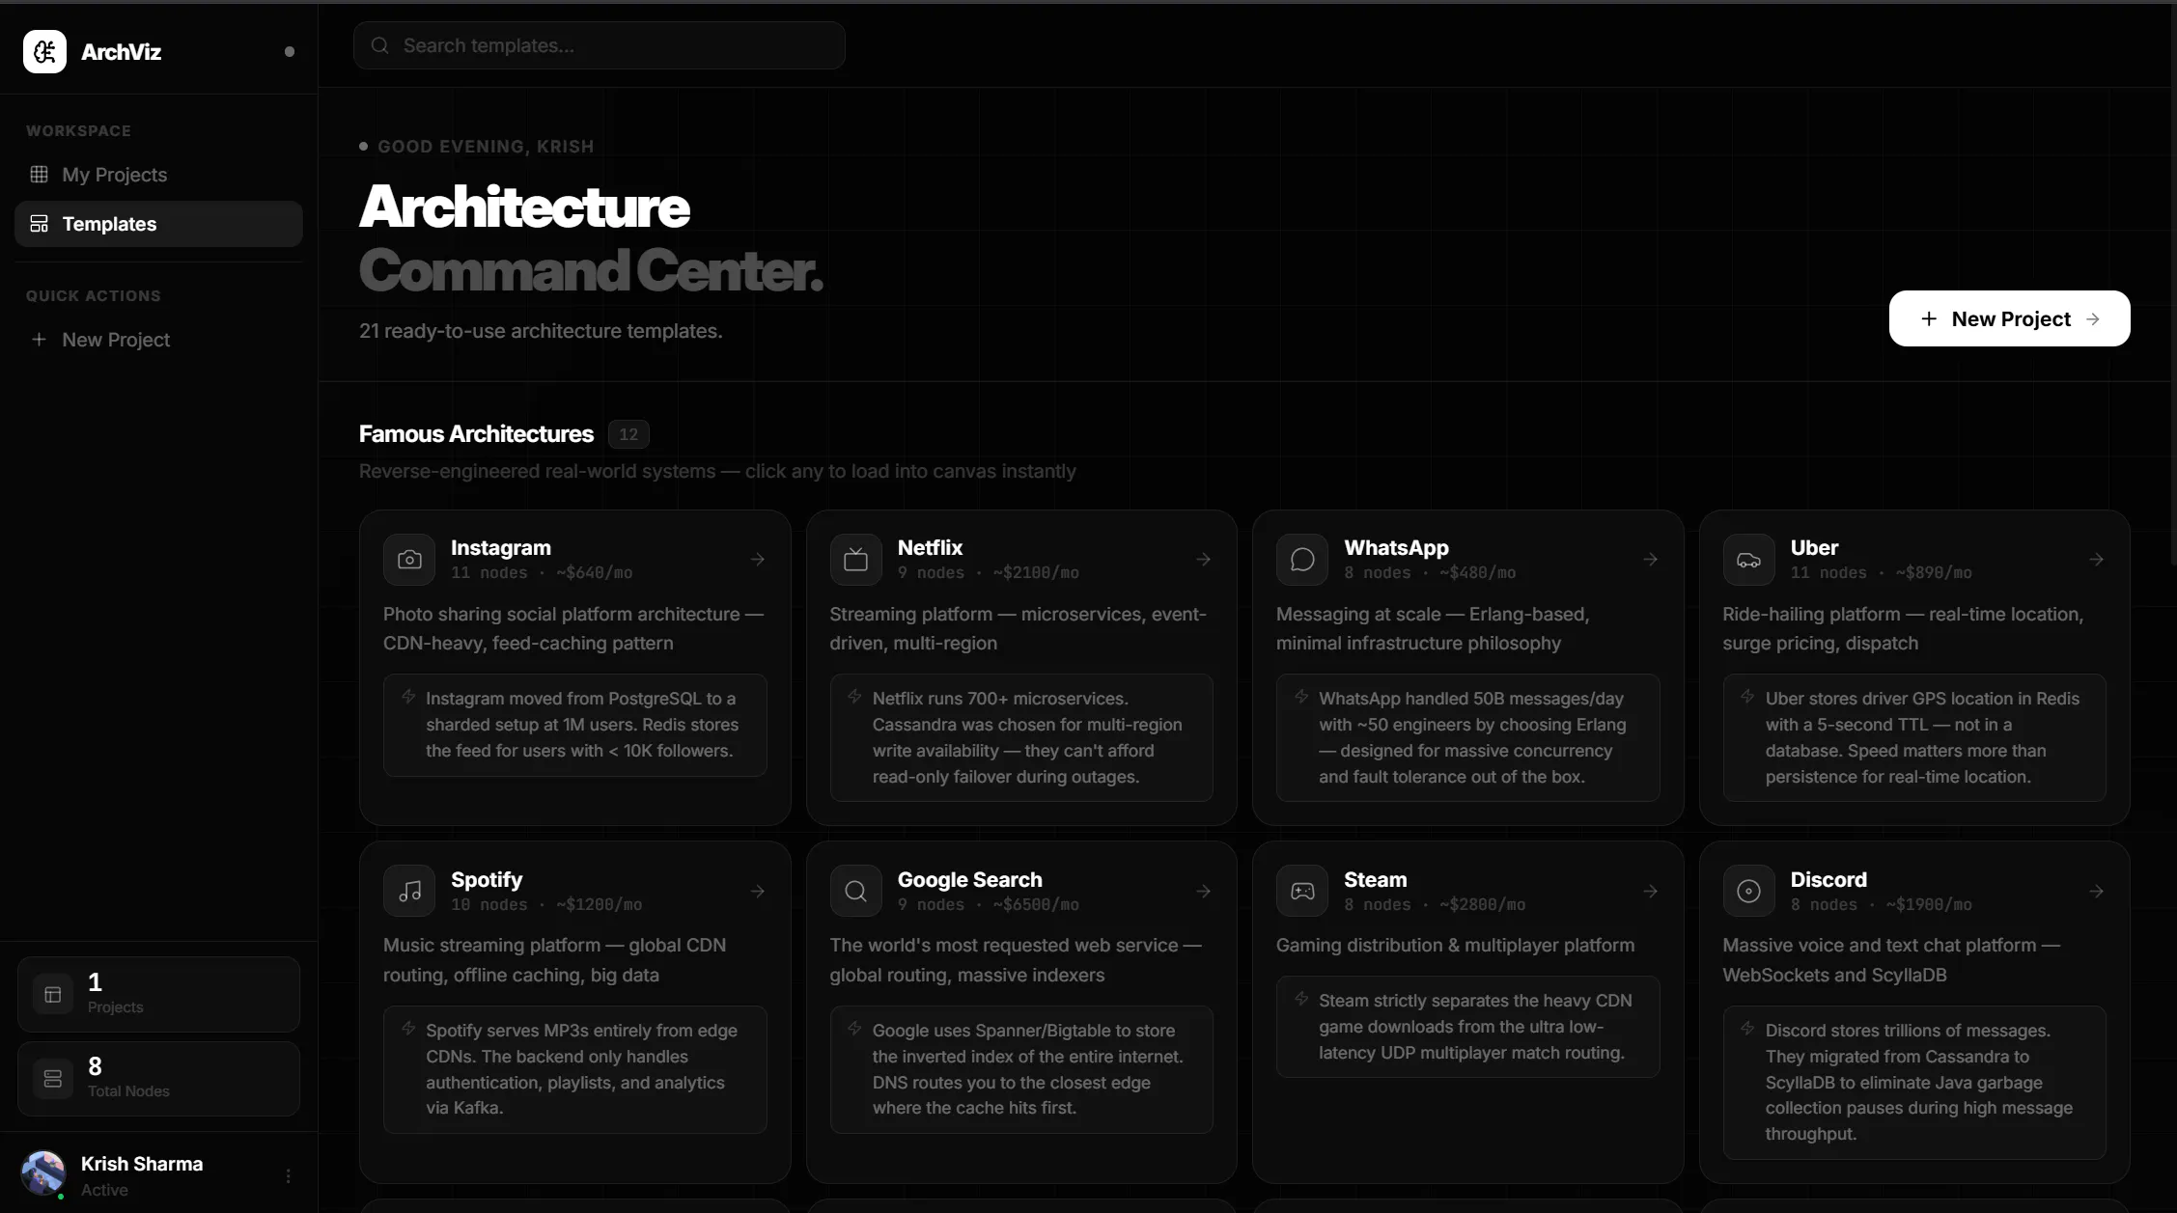This screenshot has height=1213, width=2177.
Task: Open Discord template via its arrow
Action: 2096,891
